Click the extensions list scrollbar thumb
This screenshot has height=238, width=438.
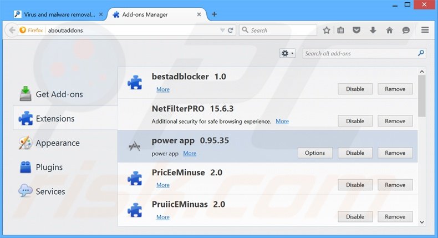tap(422, 96)
